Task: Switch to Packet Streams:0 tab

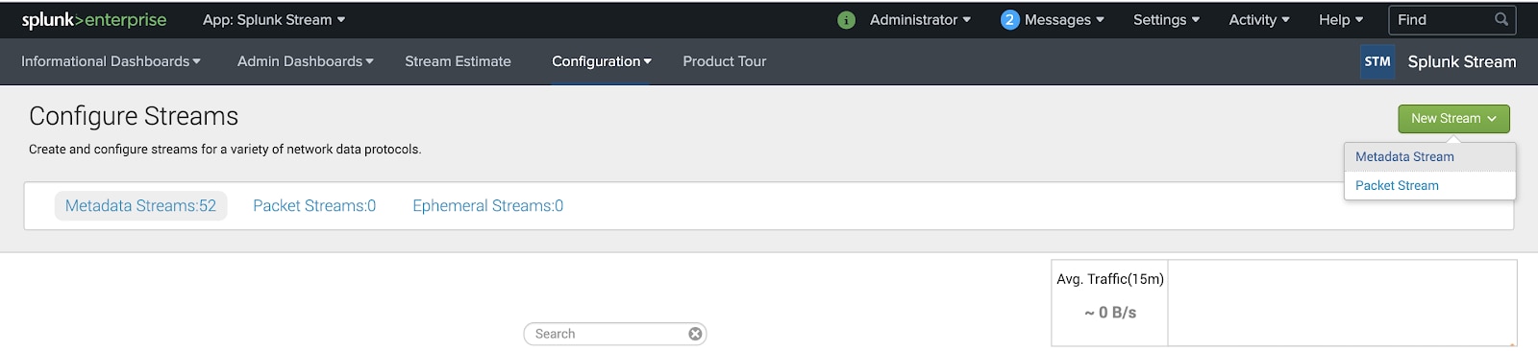Action: [x=314, y=206]
